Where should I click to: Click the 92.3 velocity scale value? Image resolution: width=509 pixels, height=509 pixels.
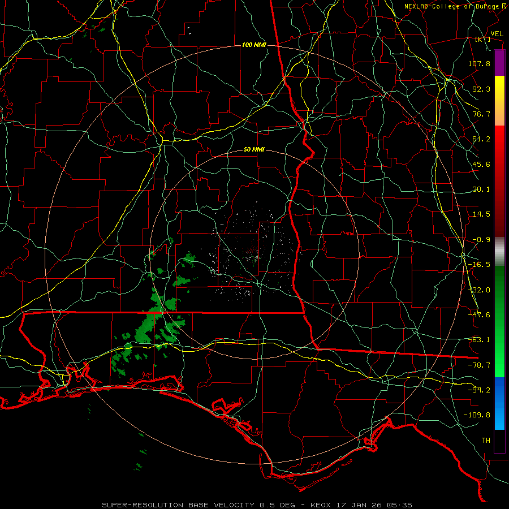coord(481,89)
